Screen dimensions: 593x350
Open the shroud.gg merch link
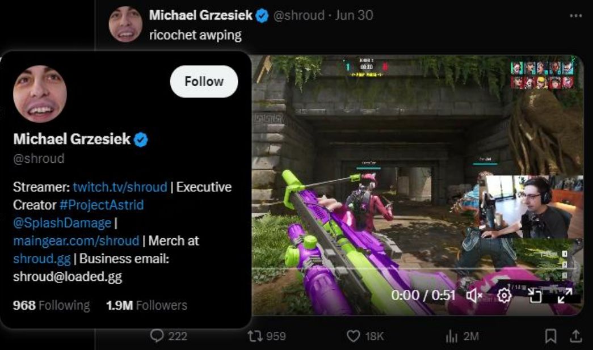click(x=42, y=259)
